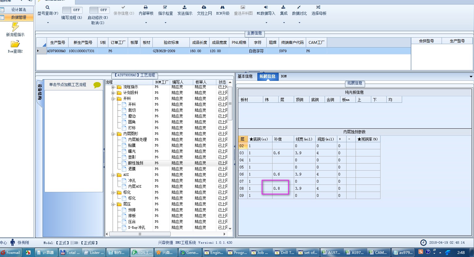The width and height of the screenshot is (474, 257).
Task: Open the dropdown arrow under 内部审核
Action: click(x=146, y=23)
